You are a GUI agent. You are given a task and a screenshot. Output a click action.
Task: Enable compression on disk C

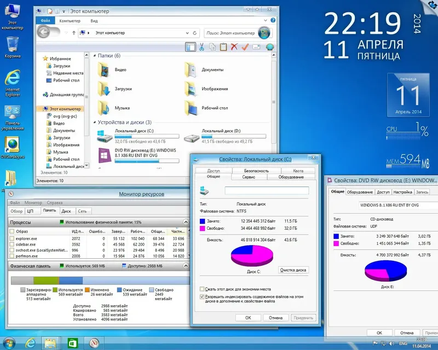click(203, 289)
